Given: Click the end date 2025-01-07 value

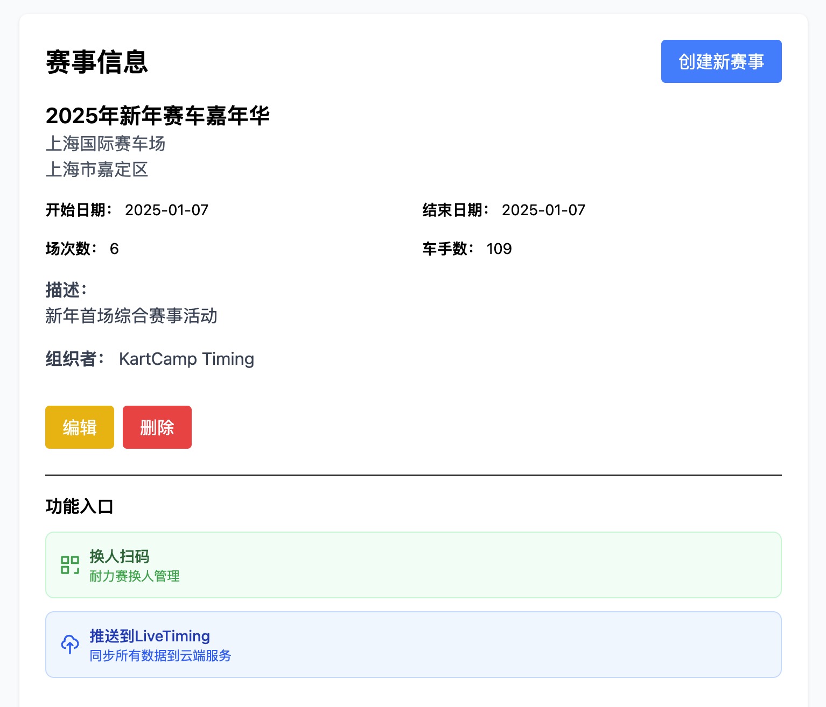Looking at the screenshot, I should (543, 210).
